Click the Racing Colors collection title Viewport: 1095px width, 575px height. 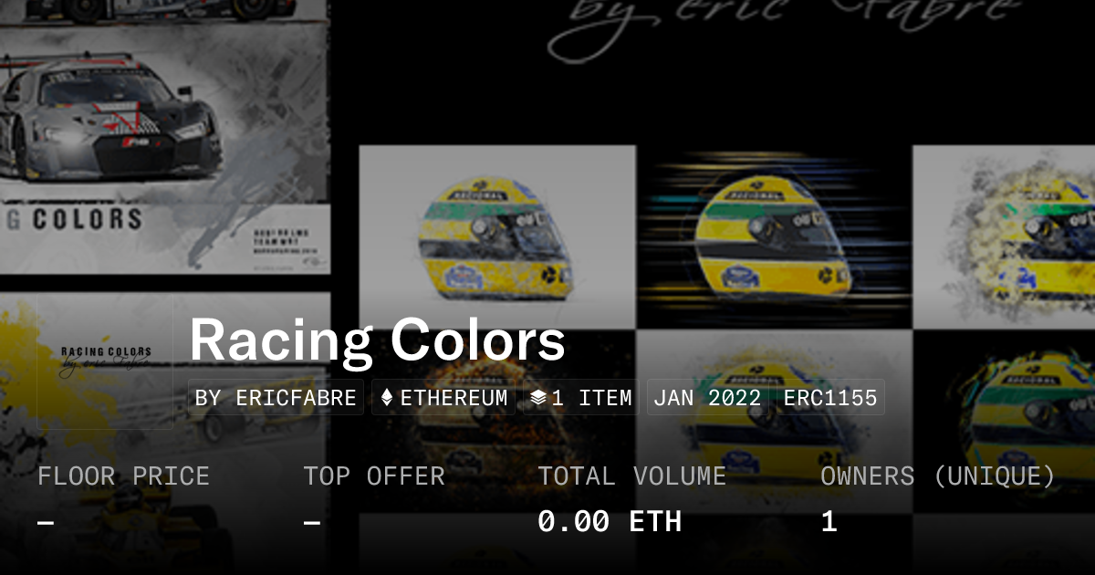click(377, 341)
